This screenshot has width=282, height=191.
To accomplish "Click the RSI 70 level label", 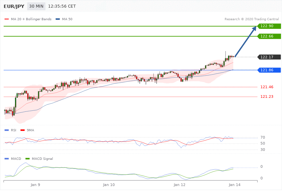I will point(263,138).
